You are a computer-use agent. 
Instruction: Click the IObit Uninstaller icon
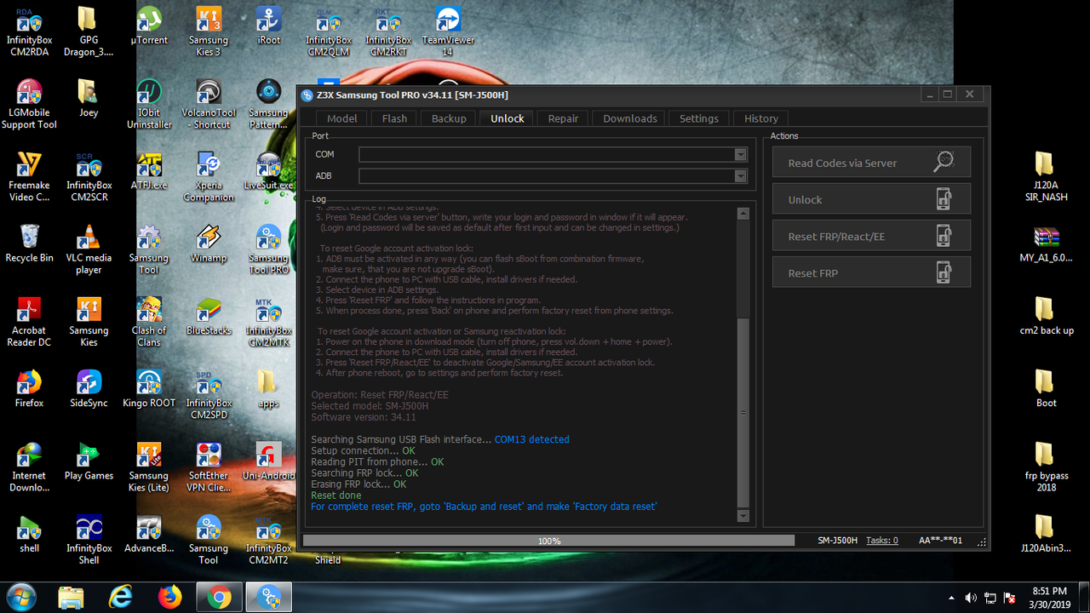point(149,105)
